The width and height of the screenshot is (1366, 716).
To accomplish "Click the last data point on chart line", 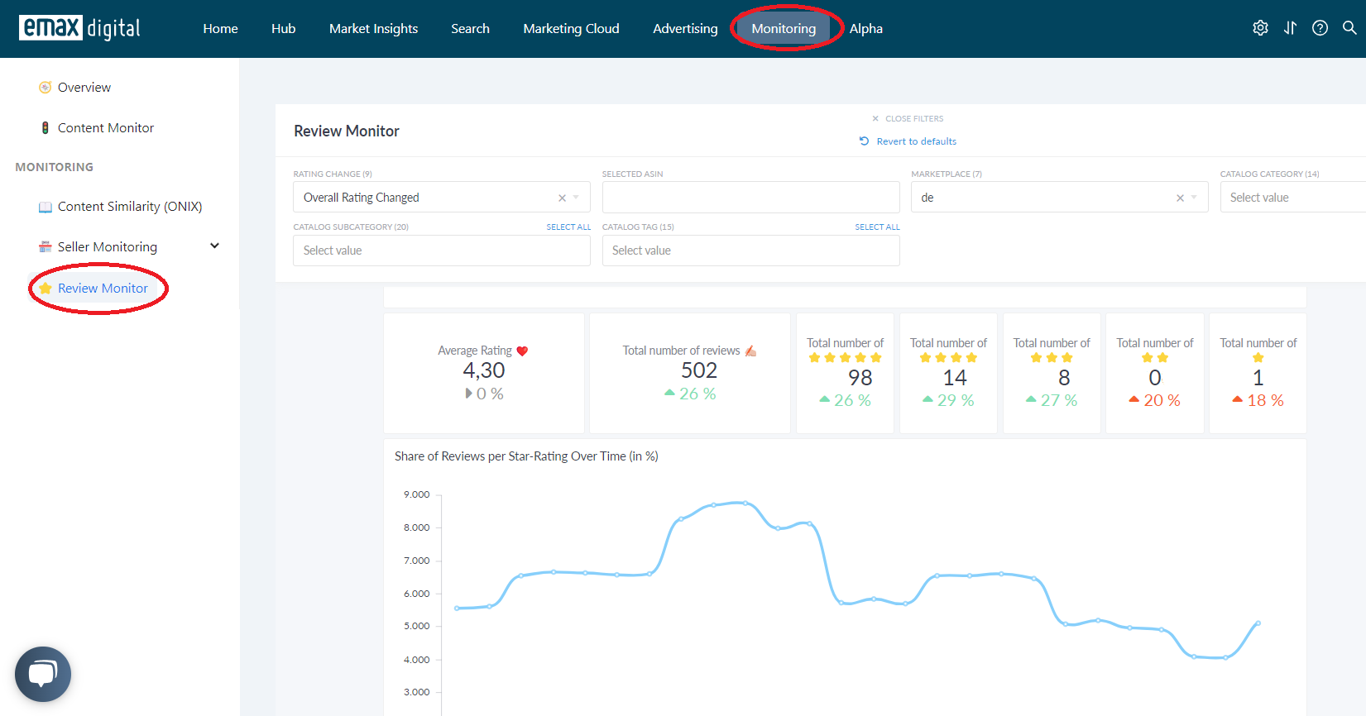I will pyautogui.click(x=1258, y=623).
